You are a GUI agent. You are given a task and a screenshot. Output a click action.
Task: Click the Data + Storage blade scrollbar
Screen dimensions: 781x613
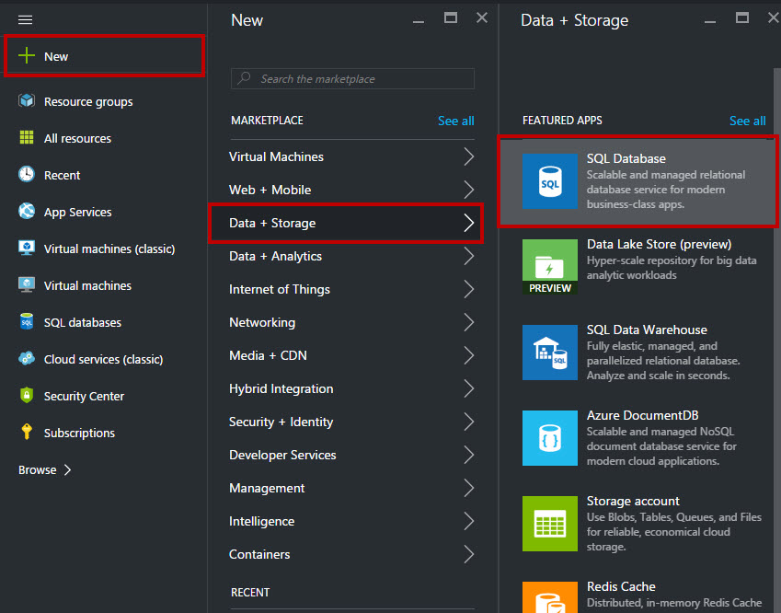click(x=777, y=339)
